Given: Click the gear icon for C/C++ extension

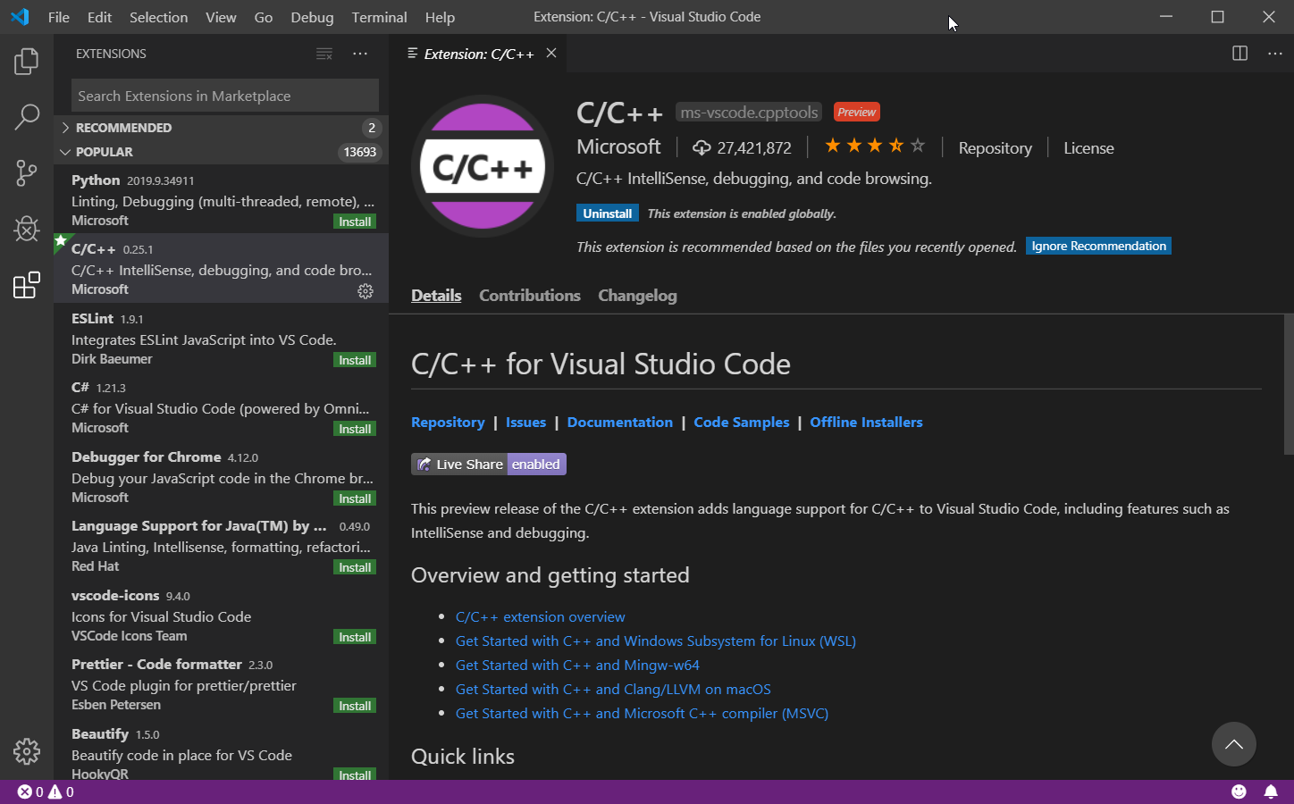Looking at the screenshot, I should pyautogui.click(x=366, y=291).
